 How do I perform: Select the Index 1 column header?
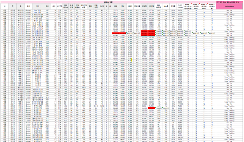tap(188, 6)
